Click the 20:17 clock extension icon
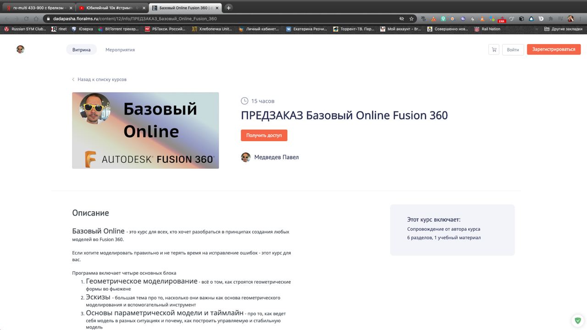587x330 pixels. click(423, 19)
